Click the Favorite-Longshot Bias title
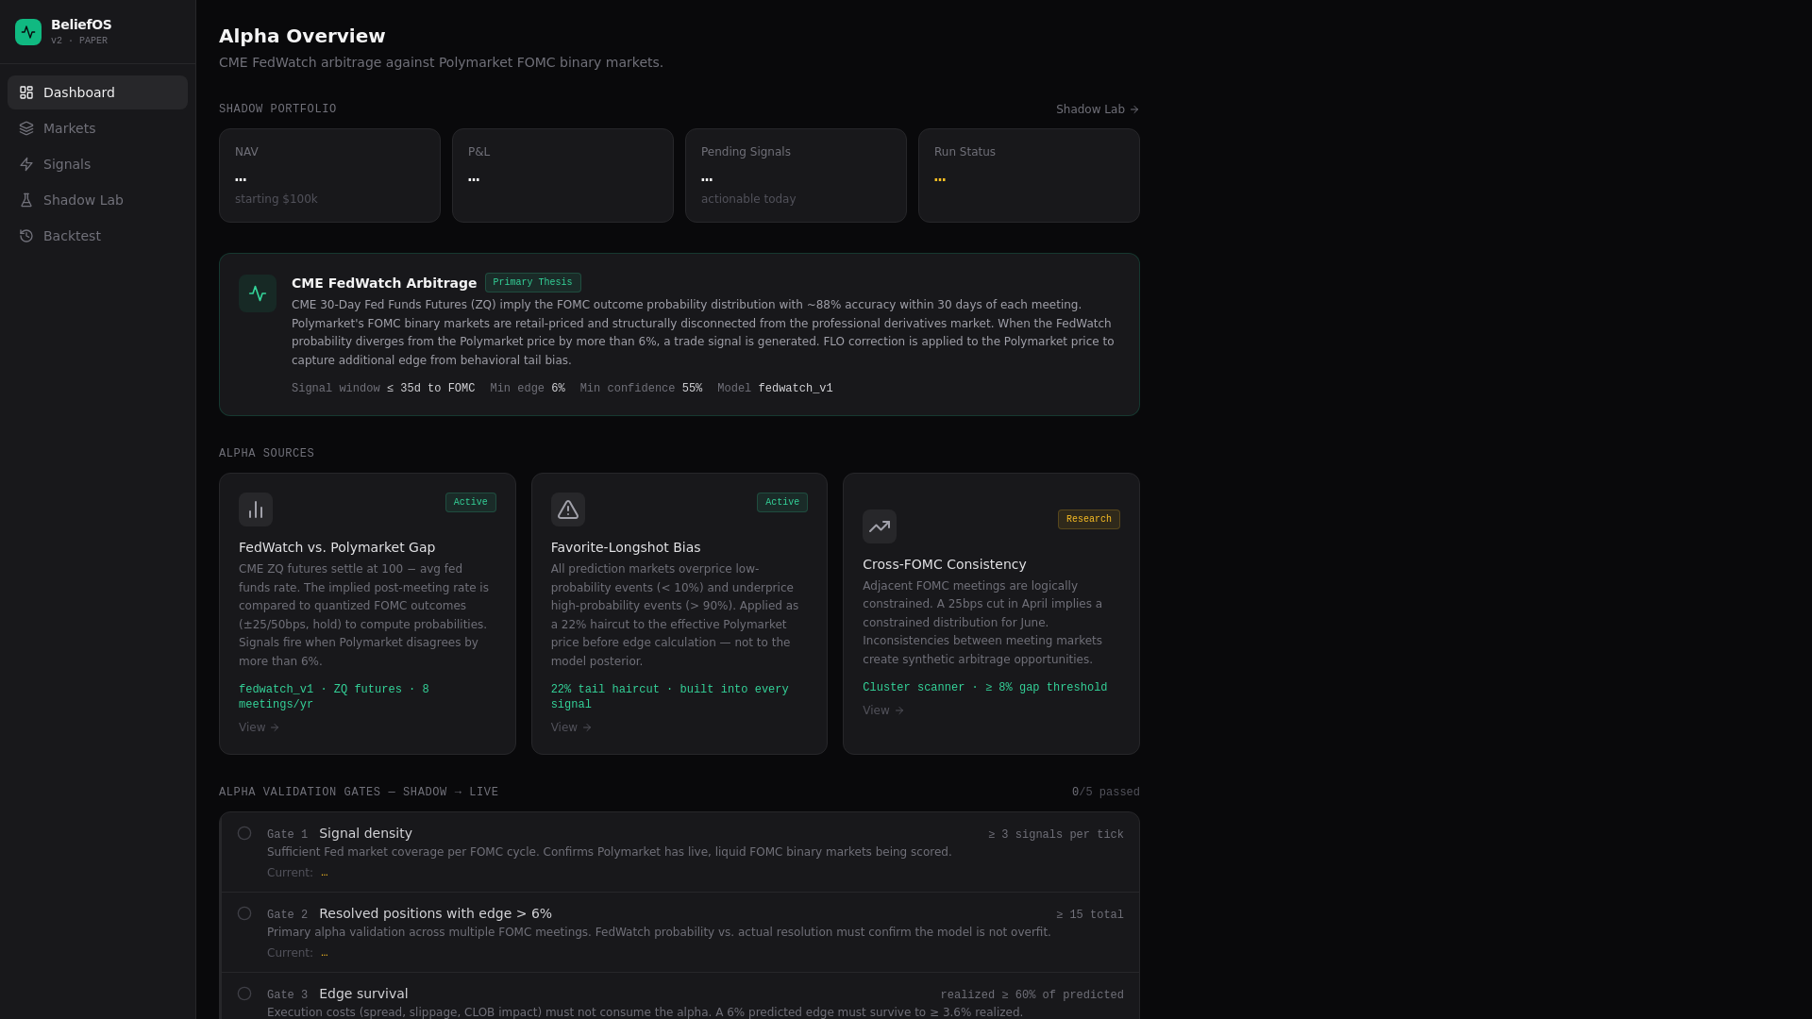 626,547
